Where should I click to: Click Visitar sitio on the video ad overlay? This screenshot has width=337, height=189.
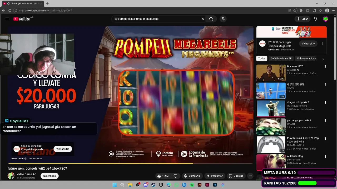point(63,149)
